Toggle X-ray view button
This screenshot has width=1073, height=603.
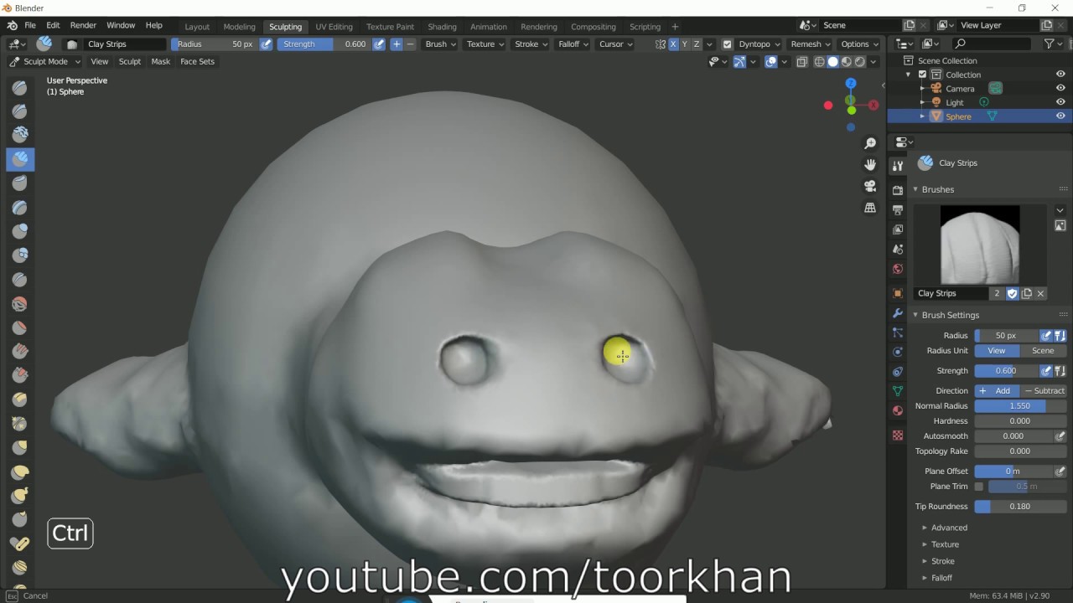click(x=801, y=61)
